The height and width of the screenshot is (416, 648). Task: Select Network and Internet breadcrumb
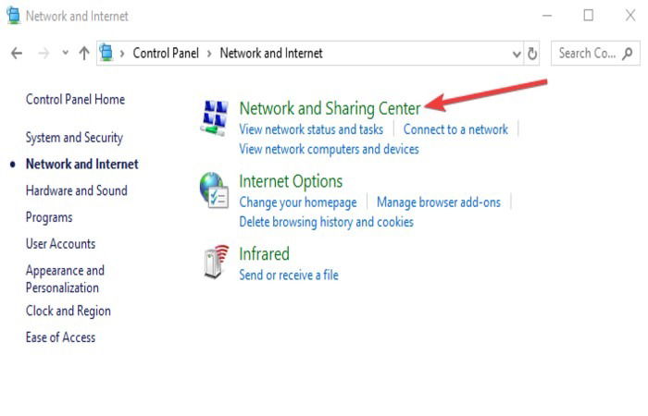[x=271, y=54]
